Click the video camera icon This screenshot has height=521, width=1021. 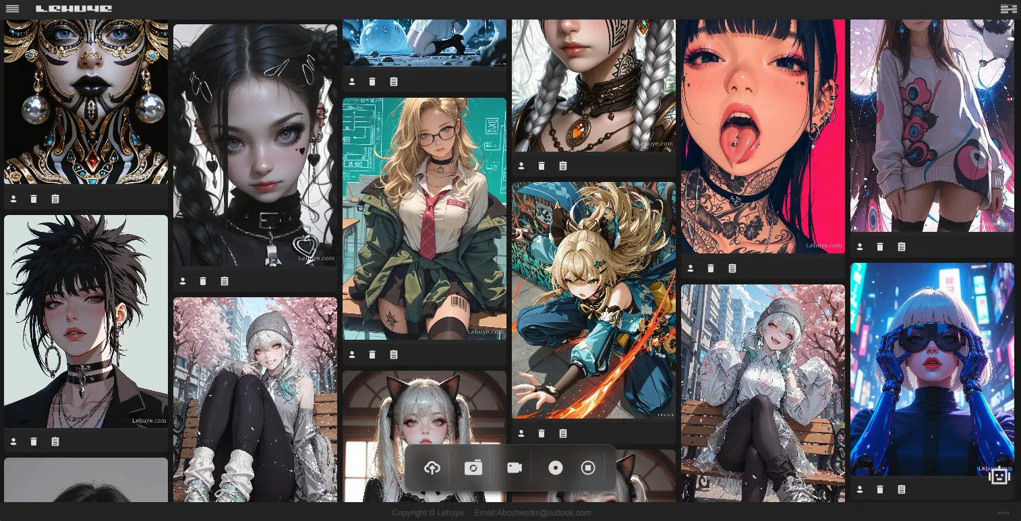click(x=515, y=468)
